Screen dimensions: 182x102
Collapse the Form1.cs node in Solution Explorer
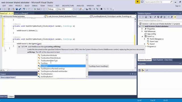pyautogui.click(x=142, y=37)
